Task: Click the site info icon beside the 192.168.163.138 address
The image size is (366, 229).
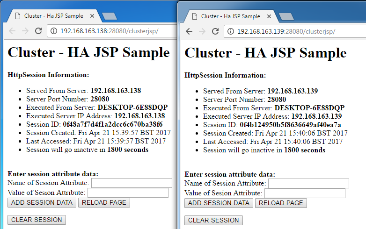Action: click(x=53, y=31)
